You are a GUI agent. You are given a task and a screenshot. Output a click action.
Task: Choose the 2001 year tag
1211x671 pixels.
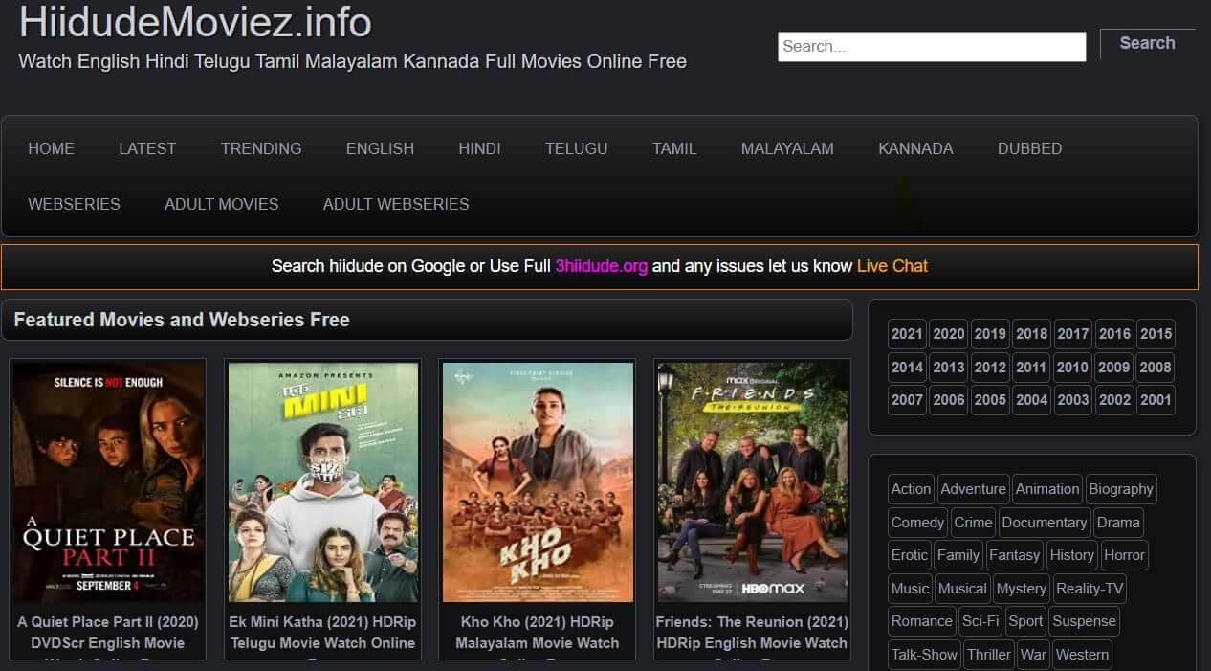[1156, 400]
